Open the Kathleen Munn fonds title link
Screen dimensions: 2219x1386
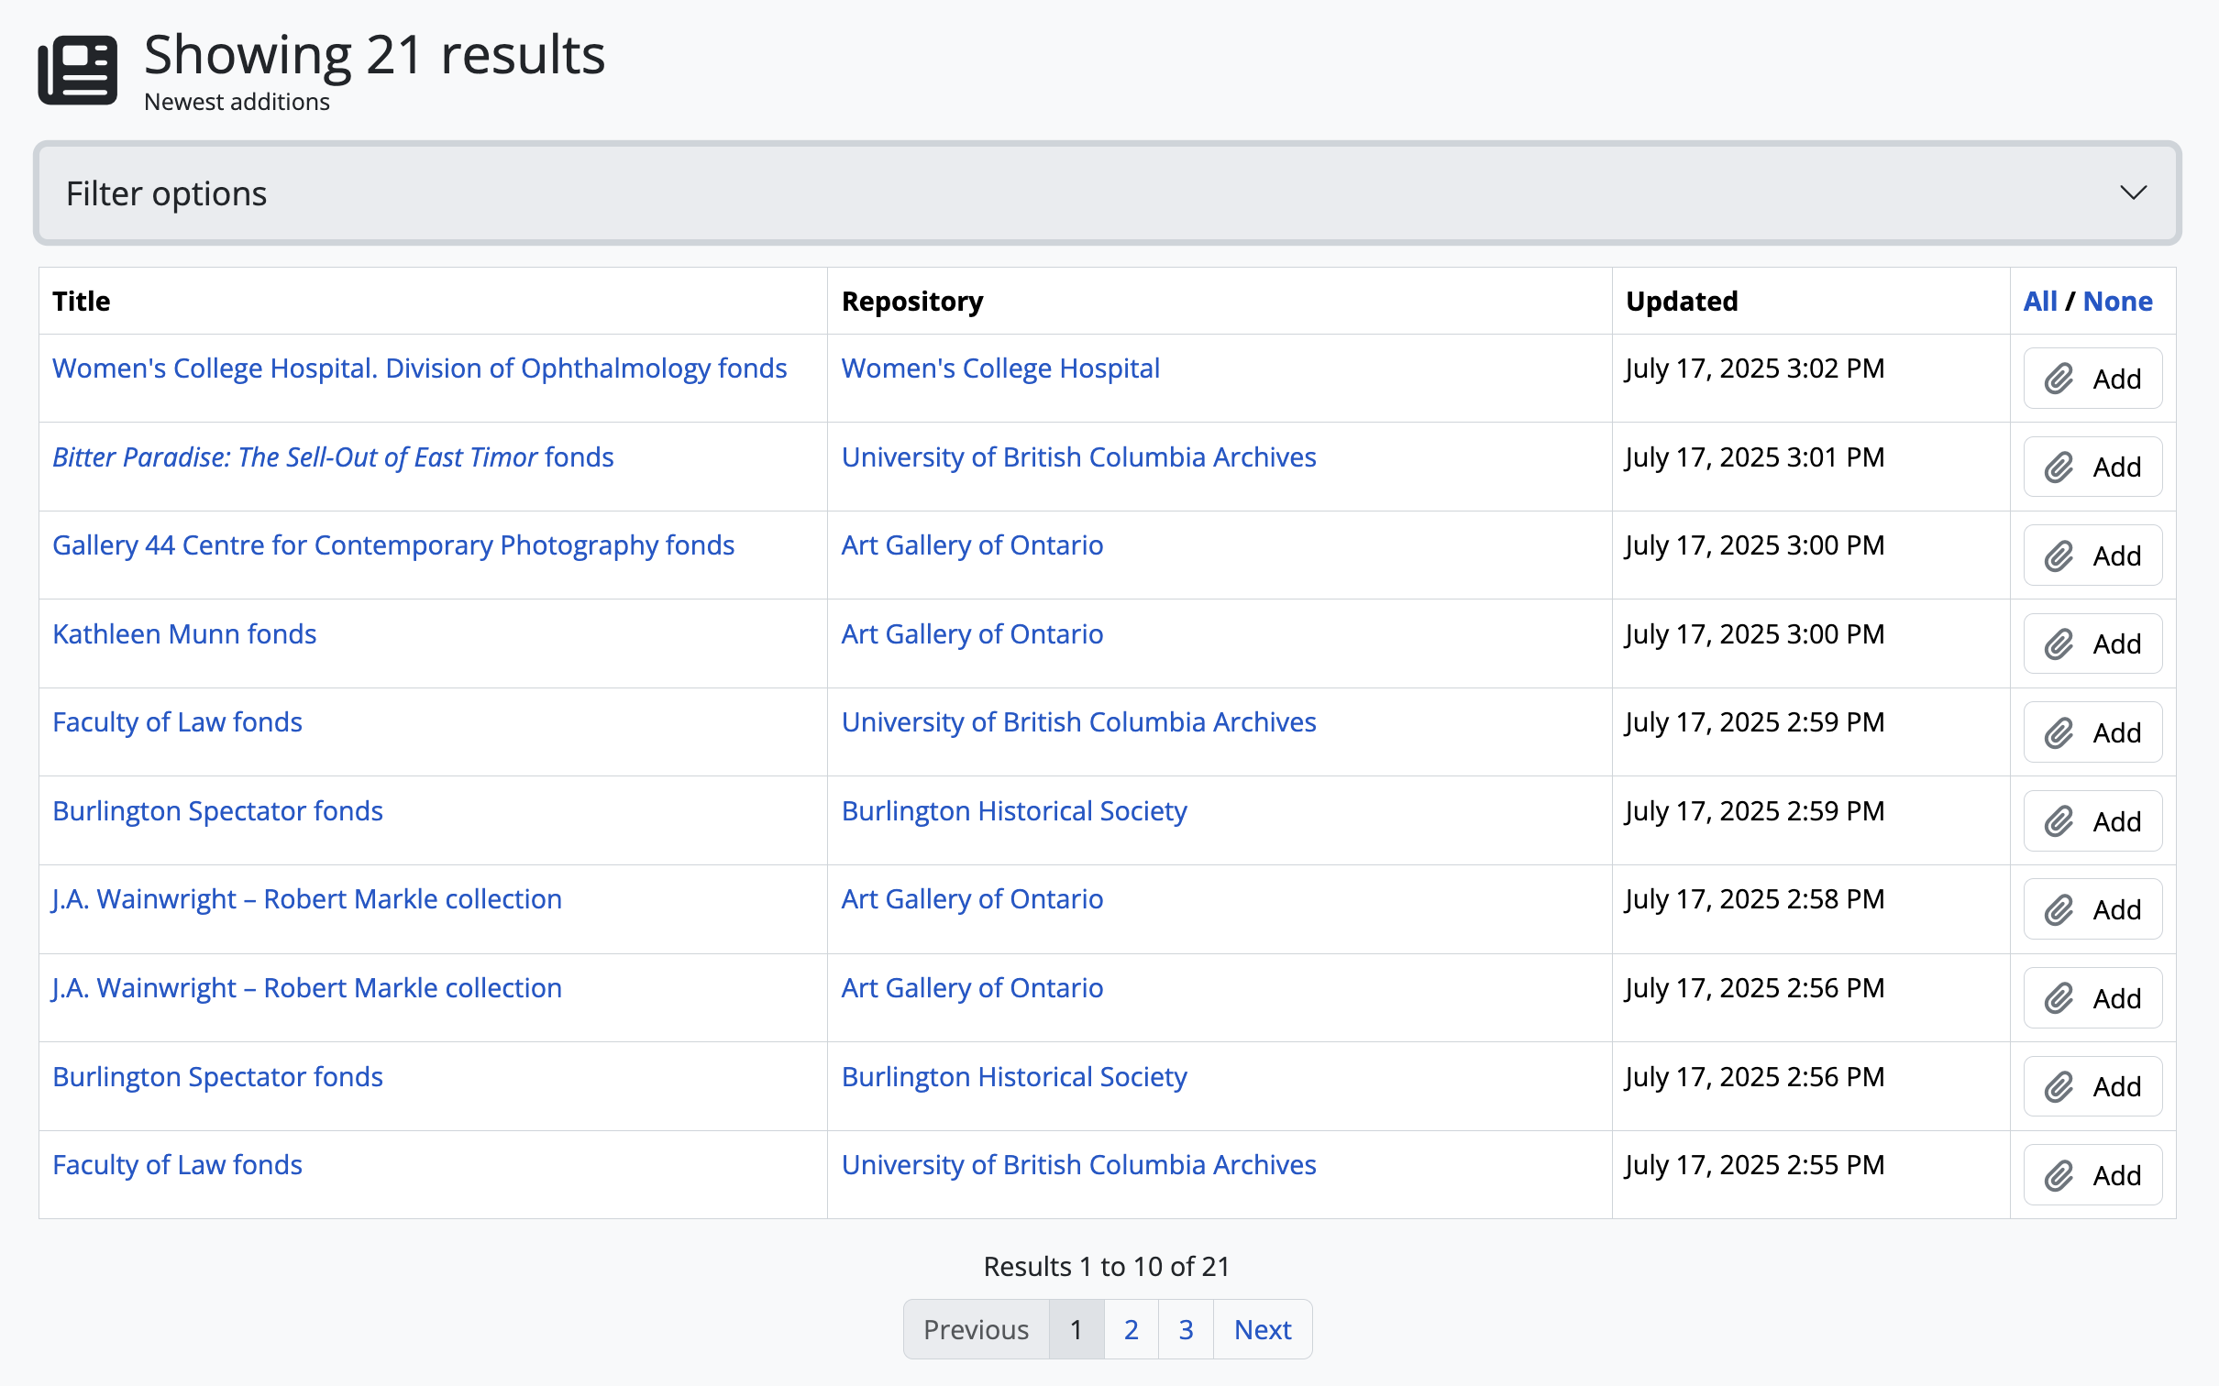(184, 634)
